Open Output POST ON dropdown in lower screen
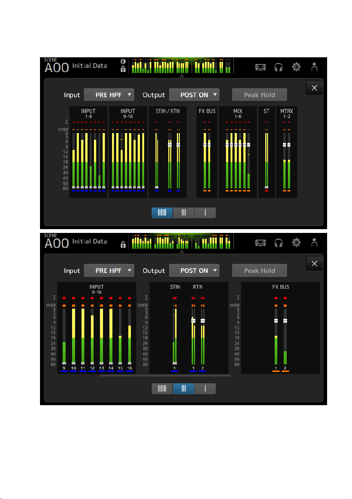The width and height of the screenshot is (352, 499). [194, 271]
